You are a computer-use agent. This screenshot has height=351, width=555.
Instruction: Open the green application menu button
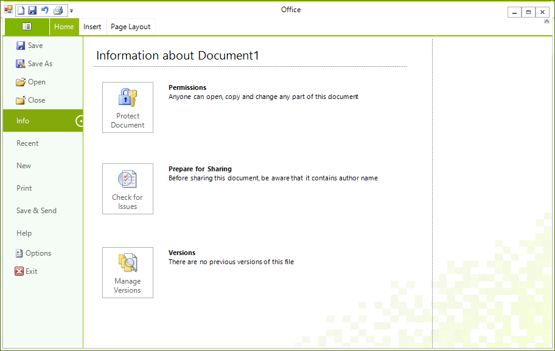click(x=27, y=27)
